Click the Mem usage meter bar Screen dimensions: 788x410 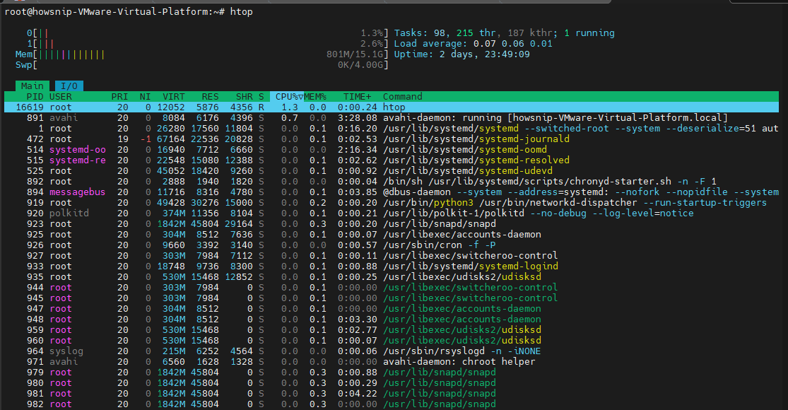(x=201, y=54)
